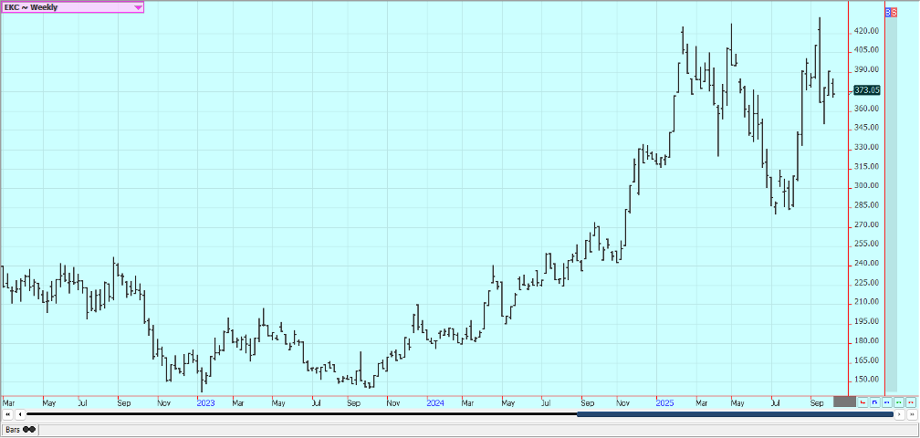Screen dimensions: 920x438
Task: Click the blue horizontal bar icon
Action: pyautogui.click(x=887, y=401)
